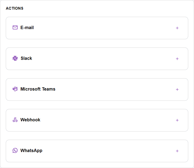This screenshot has width=194, height=168.
Task: Add Microsoft Teams action with plus icon
Action: (177, 89)
